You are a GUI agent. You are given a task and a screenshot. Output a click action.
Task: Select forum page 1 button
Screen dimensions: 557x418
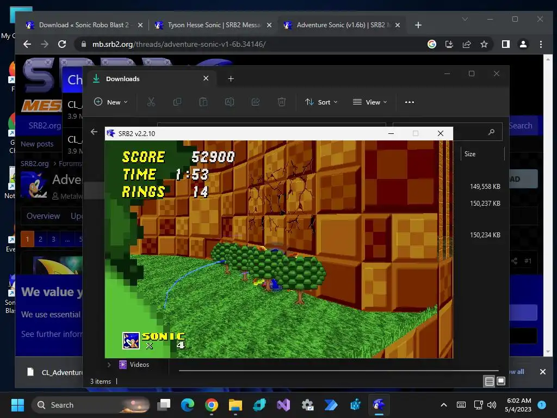point(27,239)
